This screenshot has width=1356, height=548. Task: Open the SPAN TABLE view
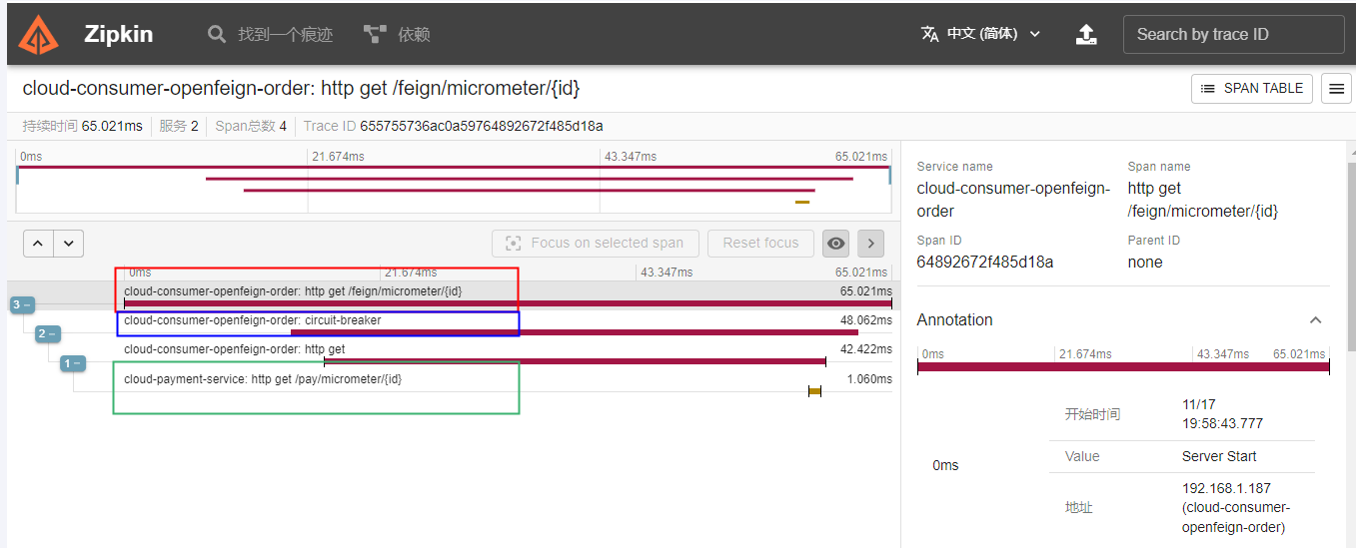1251,88
